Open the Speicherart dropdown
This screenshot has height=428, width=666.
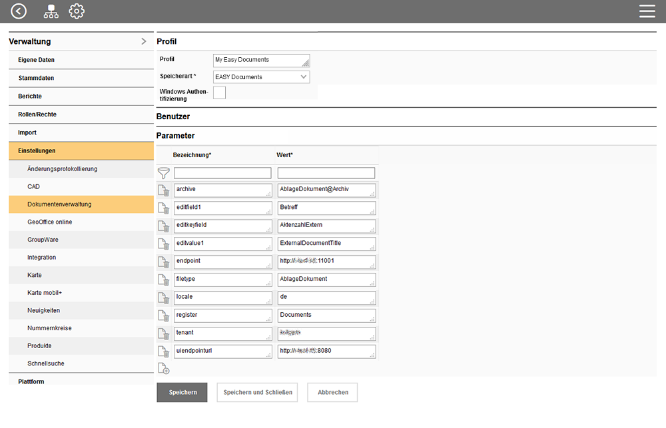(261, 77)
